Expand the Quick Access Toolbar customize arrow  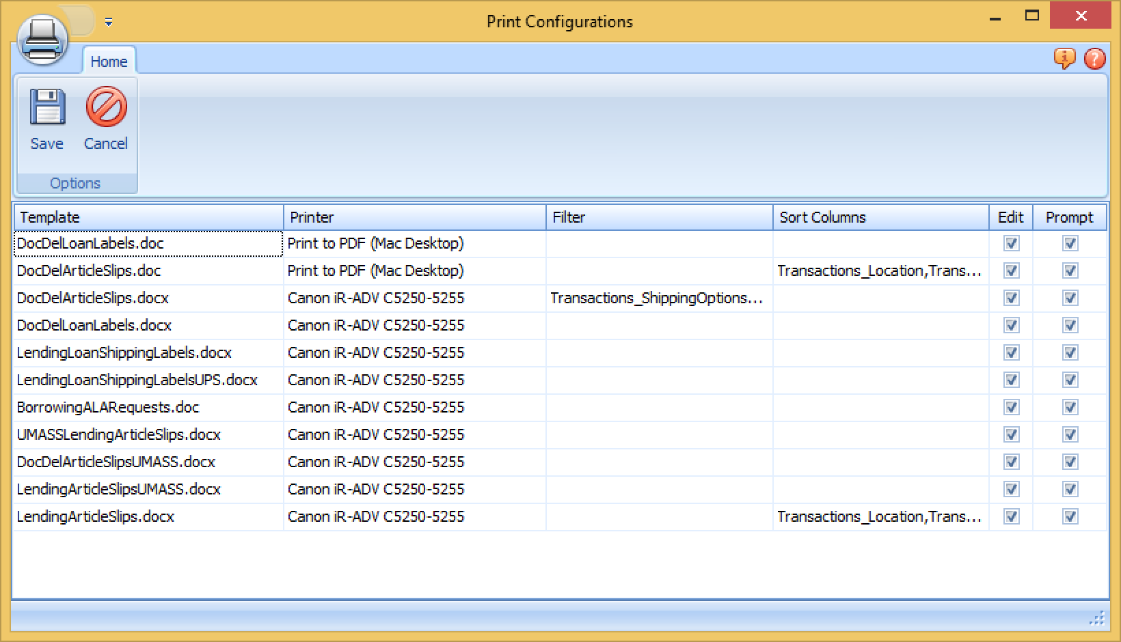click(107, 22)
